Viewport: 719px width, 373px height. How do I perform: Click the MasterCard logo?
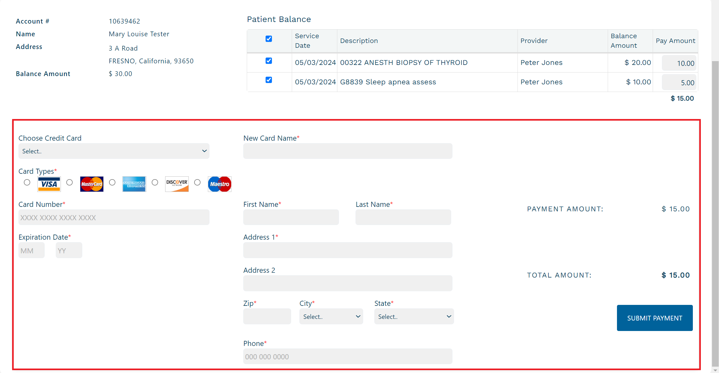pyautogui.click(x=92, y=184)
